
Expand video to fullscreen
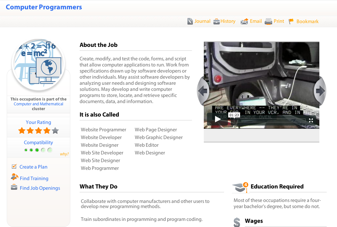pos(311,120)
